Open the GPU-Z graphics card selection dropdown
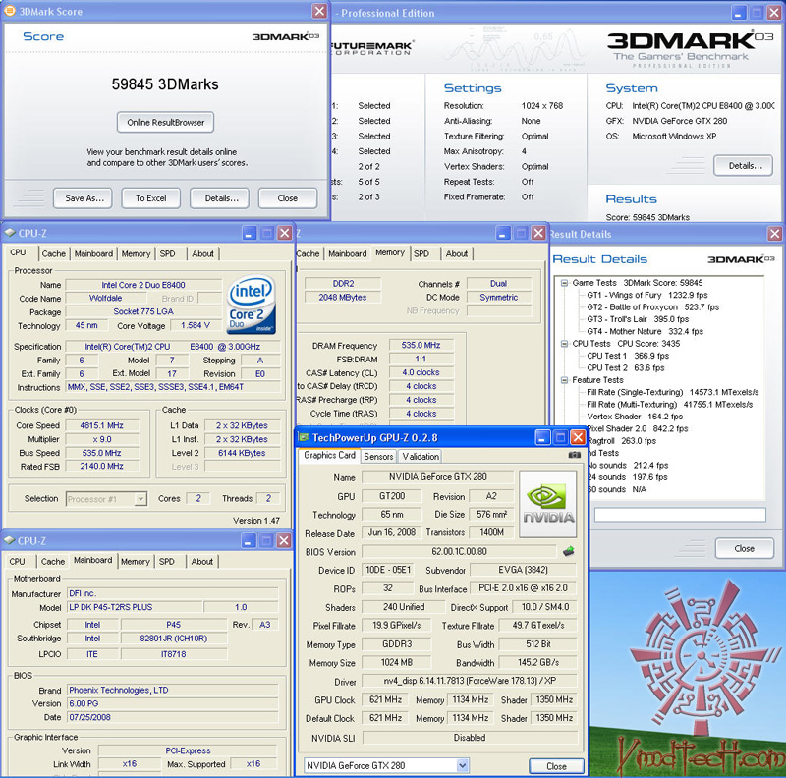 point(462,765)
